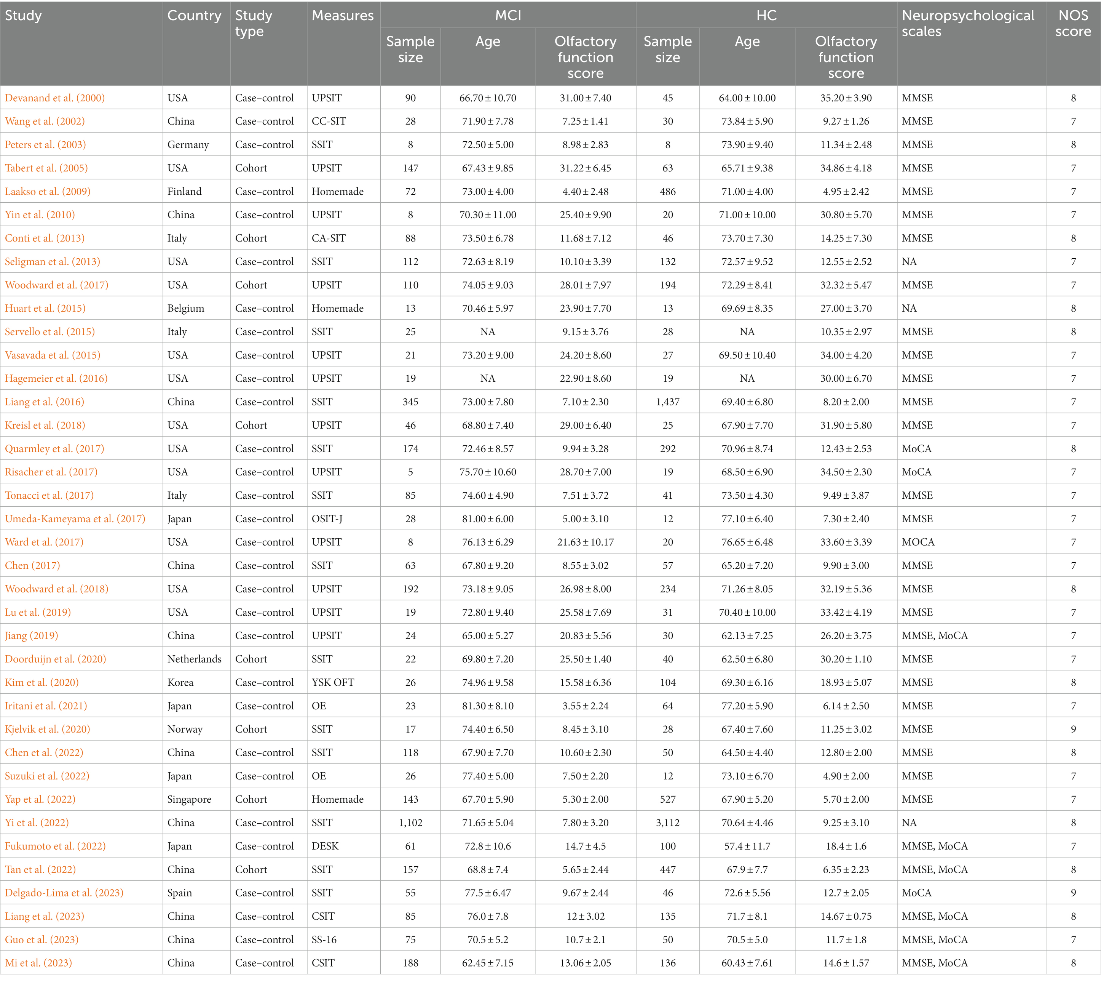Select Liang et al. (2016) citation
The height and width of the screenshot is (981, 1101).
pos(45,402)
